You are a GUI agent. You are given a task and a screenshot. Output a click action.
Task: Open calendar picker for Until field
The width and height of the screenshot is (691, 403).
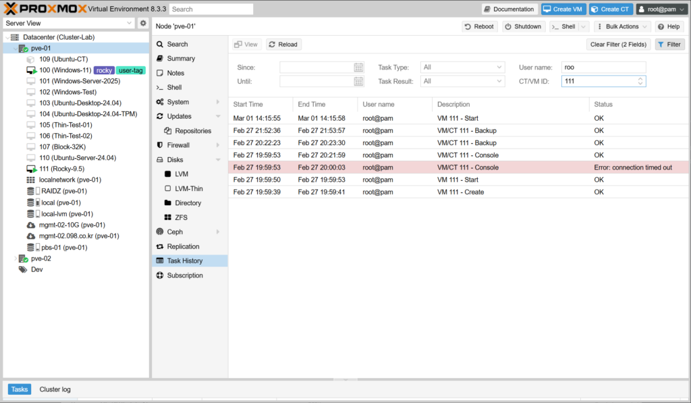point(358,82)
